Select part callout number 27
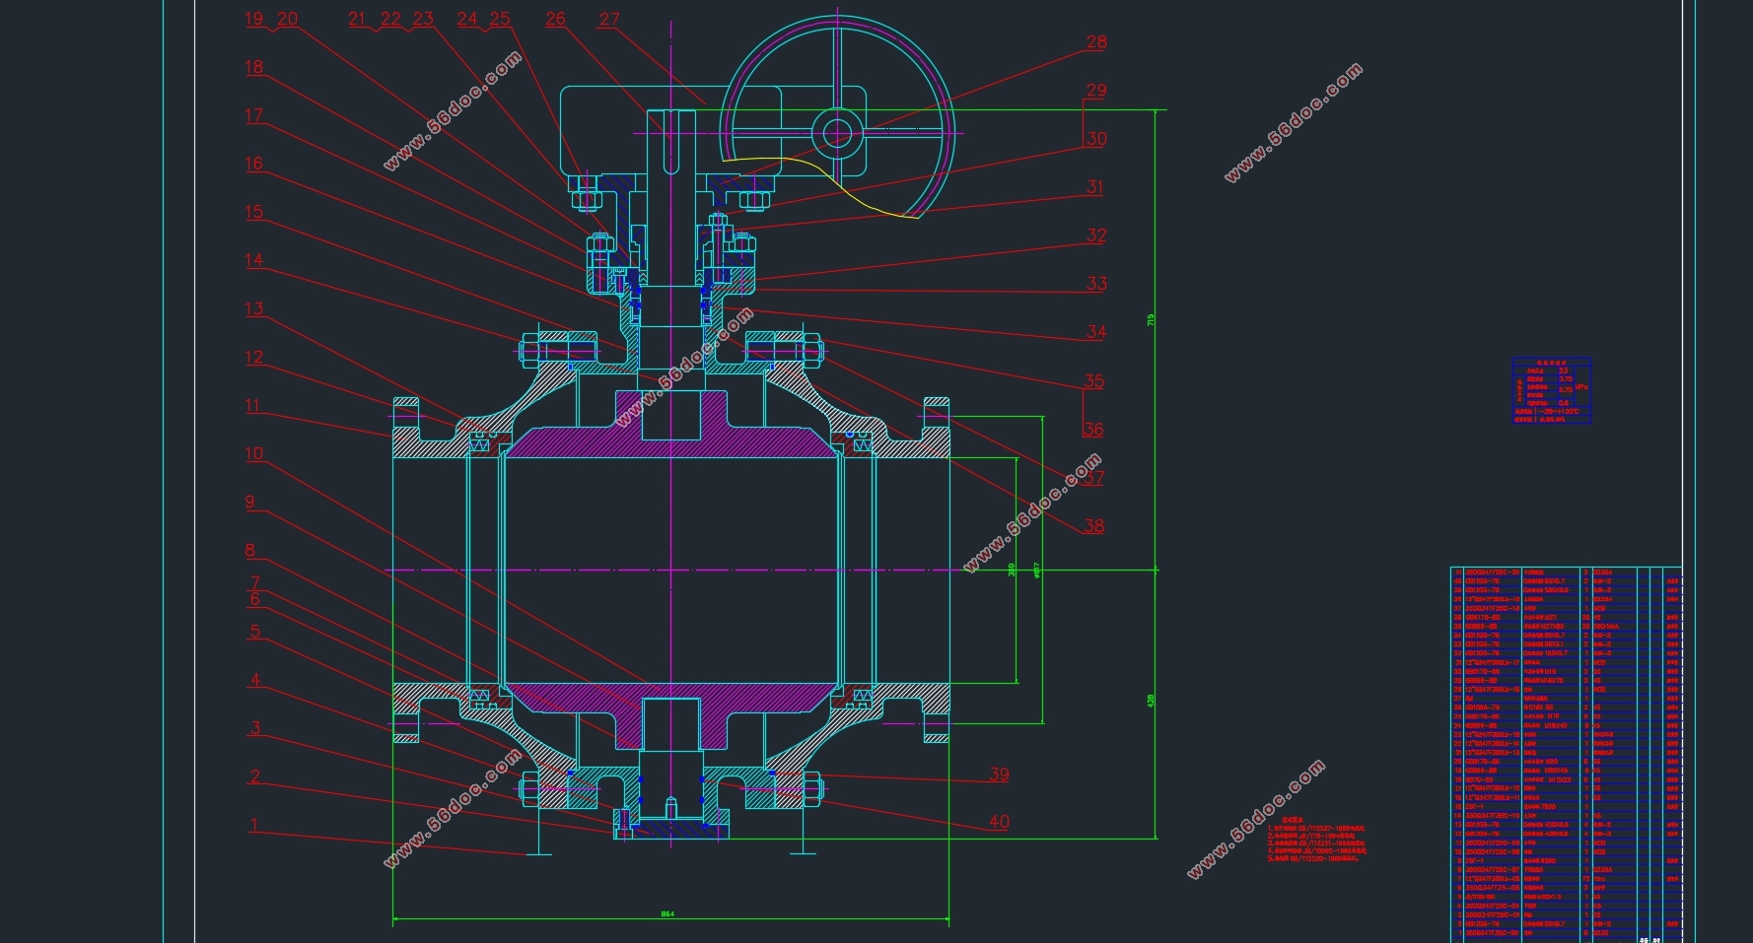This screenshot has height=943, width=1753. coord(609,19)
